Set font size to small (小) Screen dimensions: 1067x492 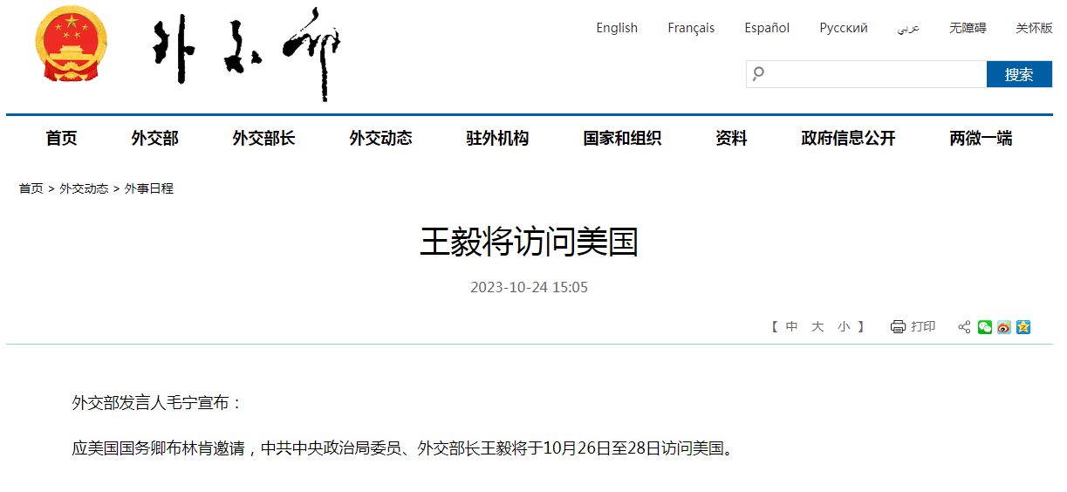(x=844, y=326)
